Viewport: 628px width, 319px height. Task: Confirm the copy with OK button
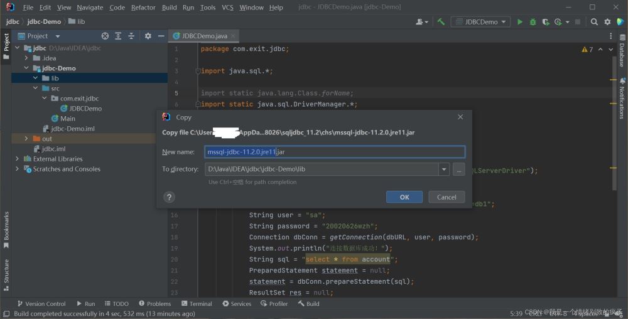(x=404, y=197)
